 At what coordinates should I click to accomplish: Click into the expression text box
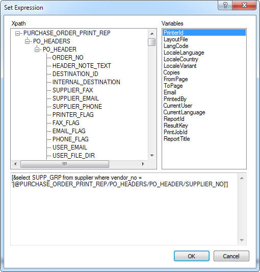[x=124, y=209]
